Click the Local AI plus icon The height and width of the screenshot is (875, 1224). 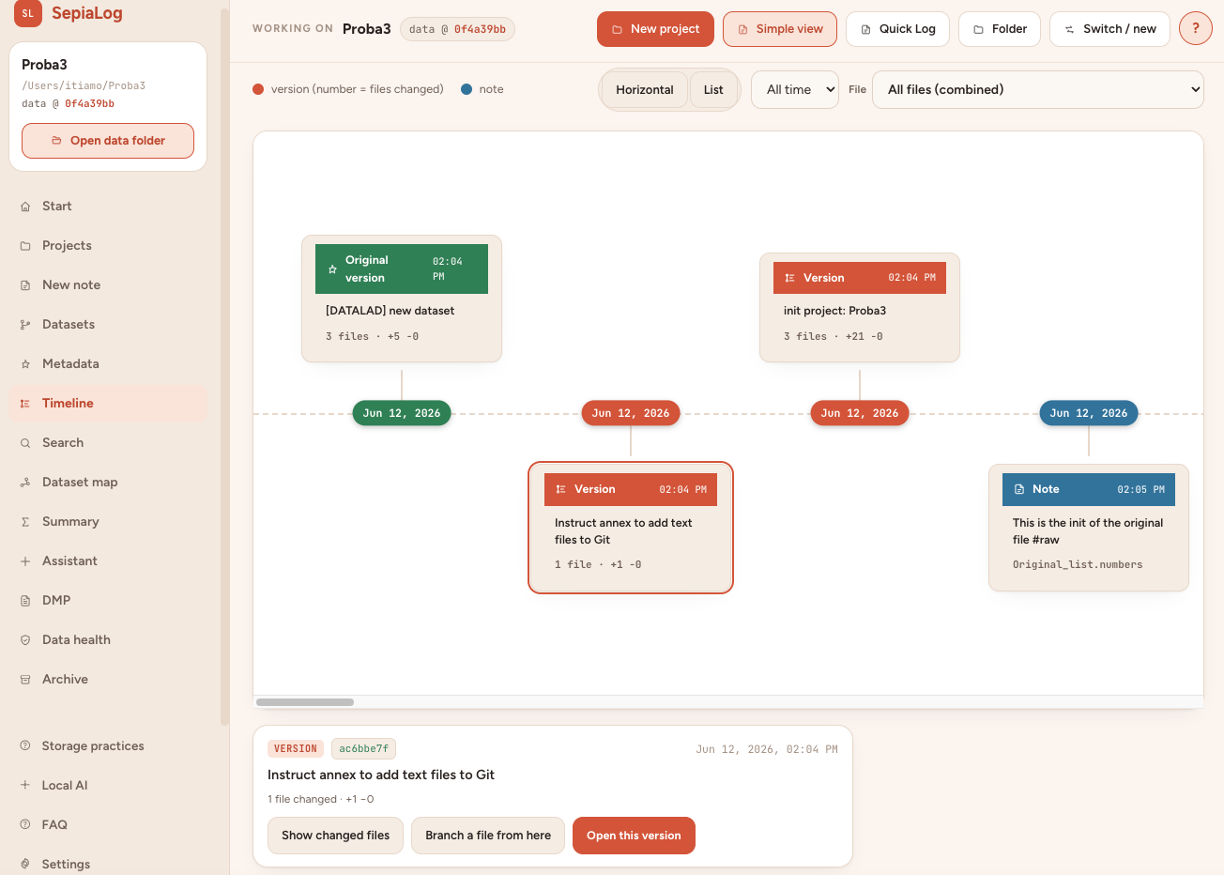pos(25,786)
